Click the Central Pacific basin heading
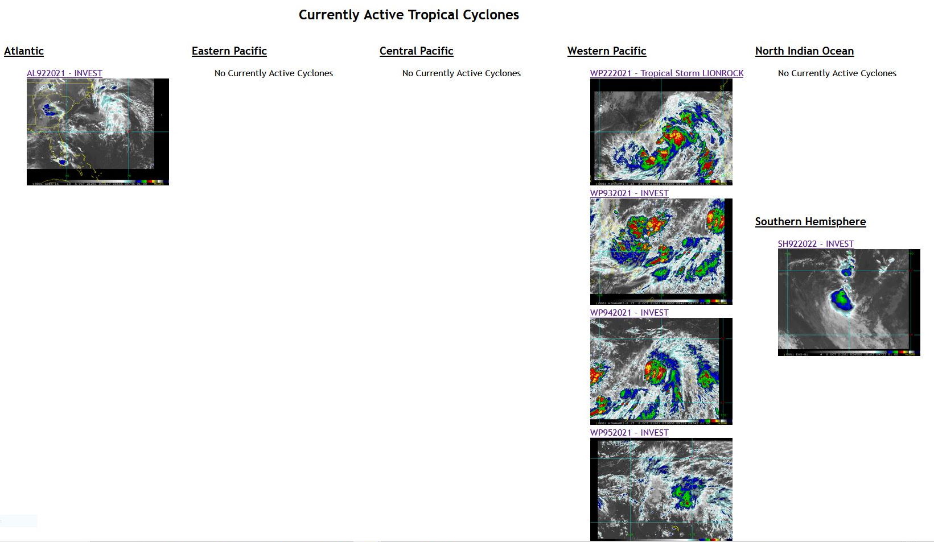This screenshot has height=542, width=934. [x=416, y=51]
